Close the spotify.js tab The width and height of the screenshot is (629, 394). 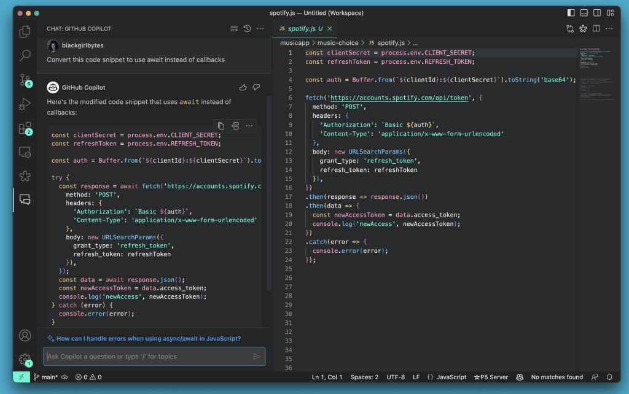tap(330, 28)
